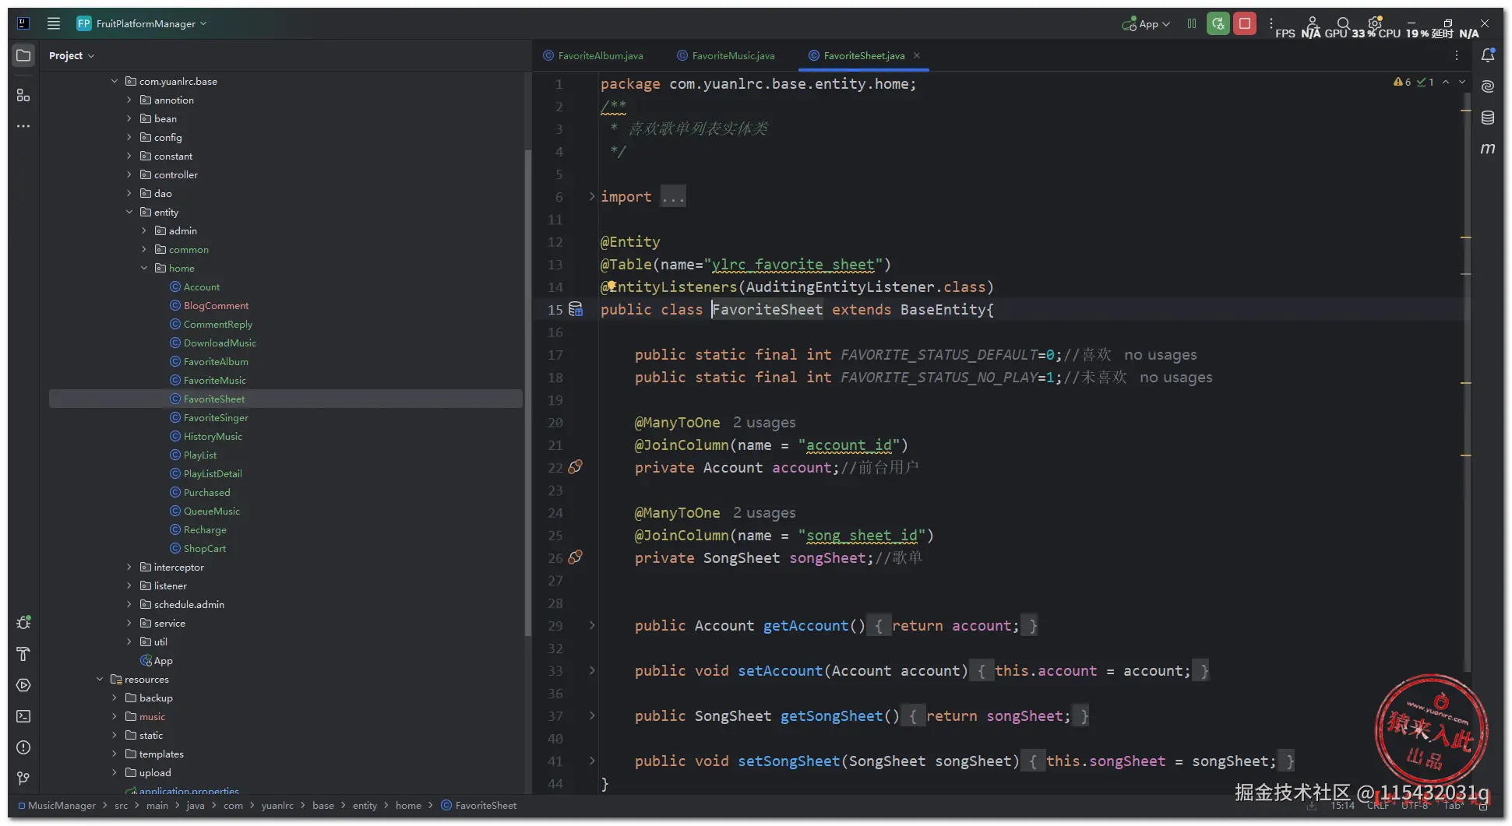Open the Structure tool window
This screenshot has width=1512, height=826.
tap(23, 95)
